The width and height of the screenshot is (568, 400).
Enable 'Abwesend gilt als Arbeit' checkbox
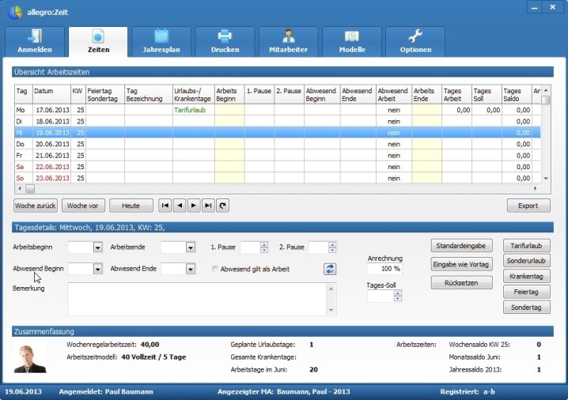click(x=215, y=269)
